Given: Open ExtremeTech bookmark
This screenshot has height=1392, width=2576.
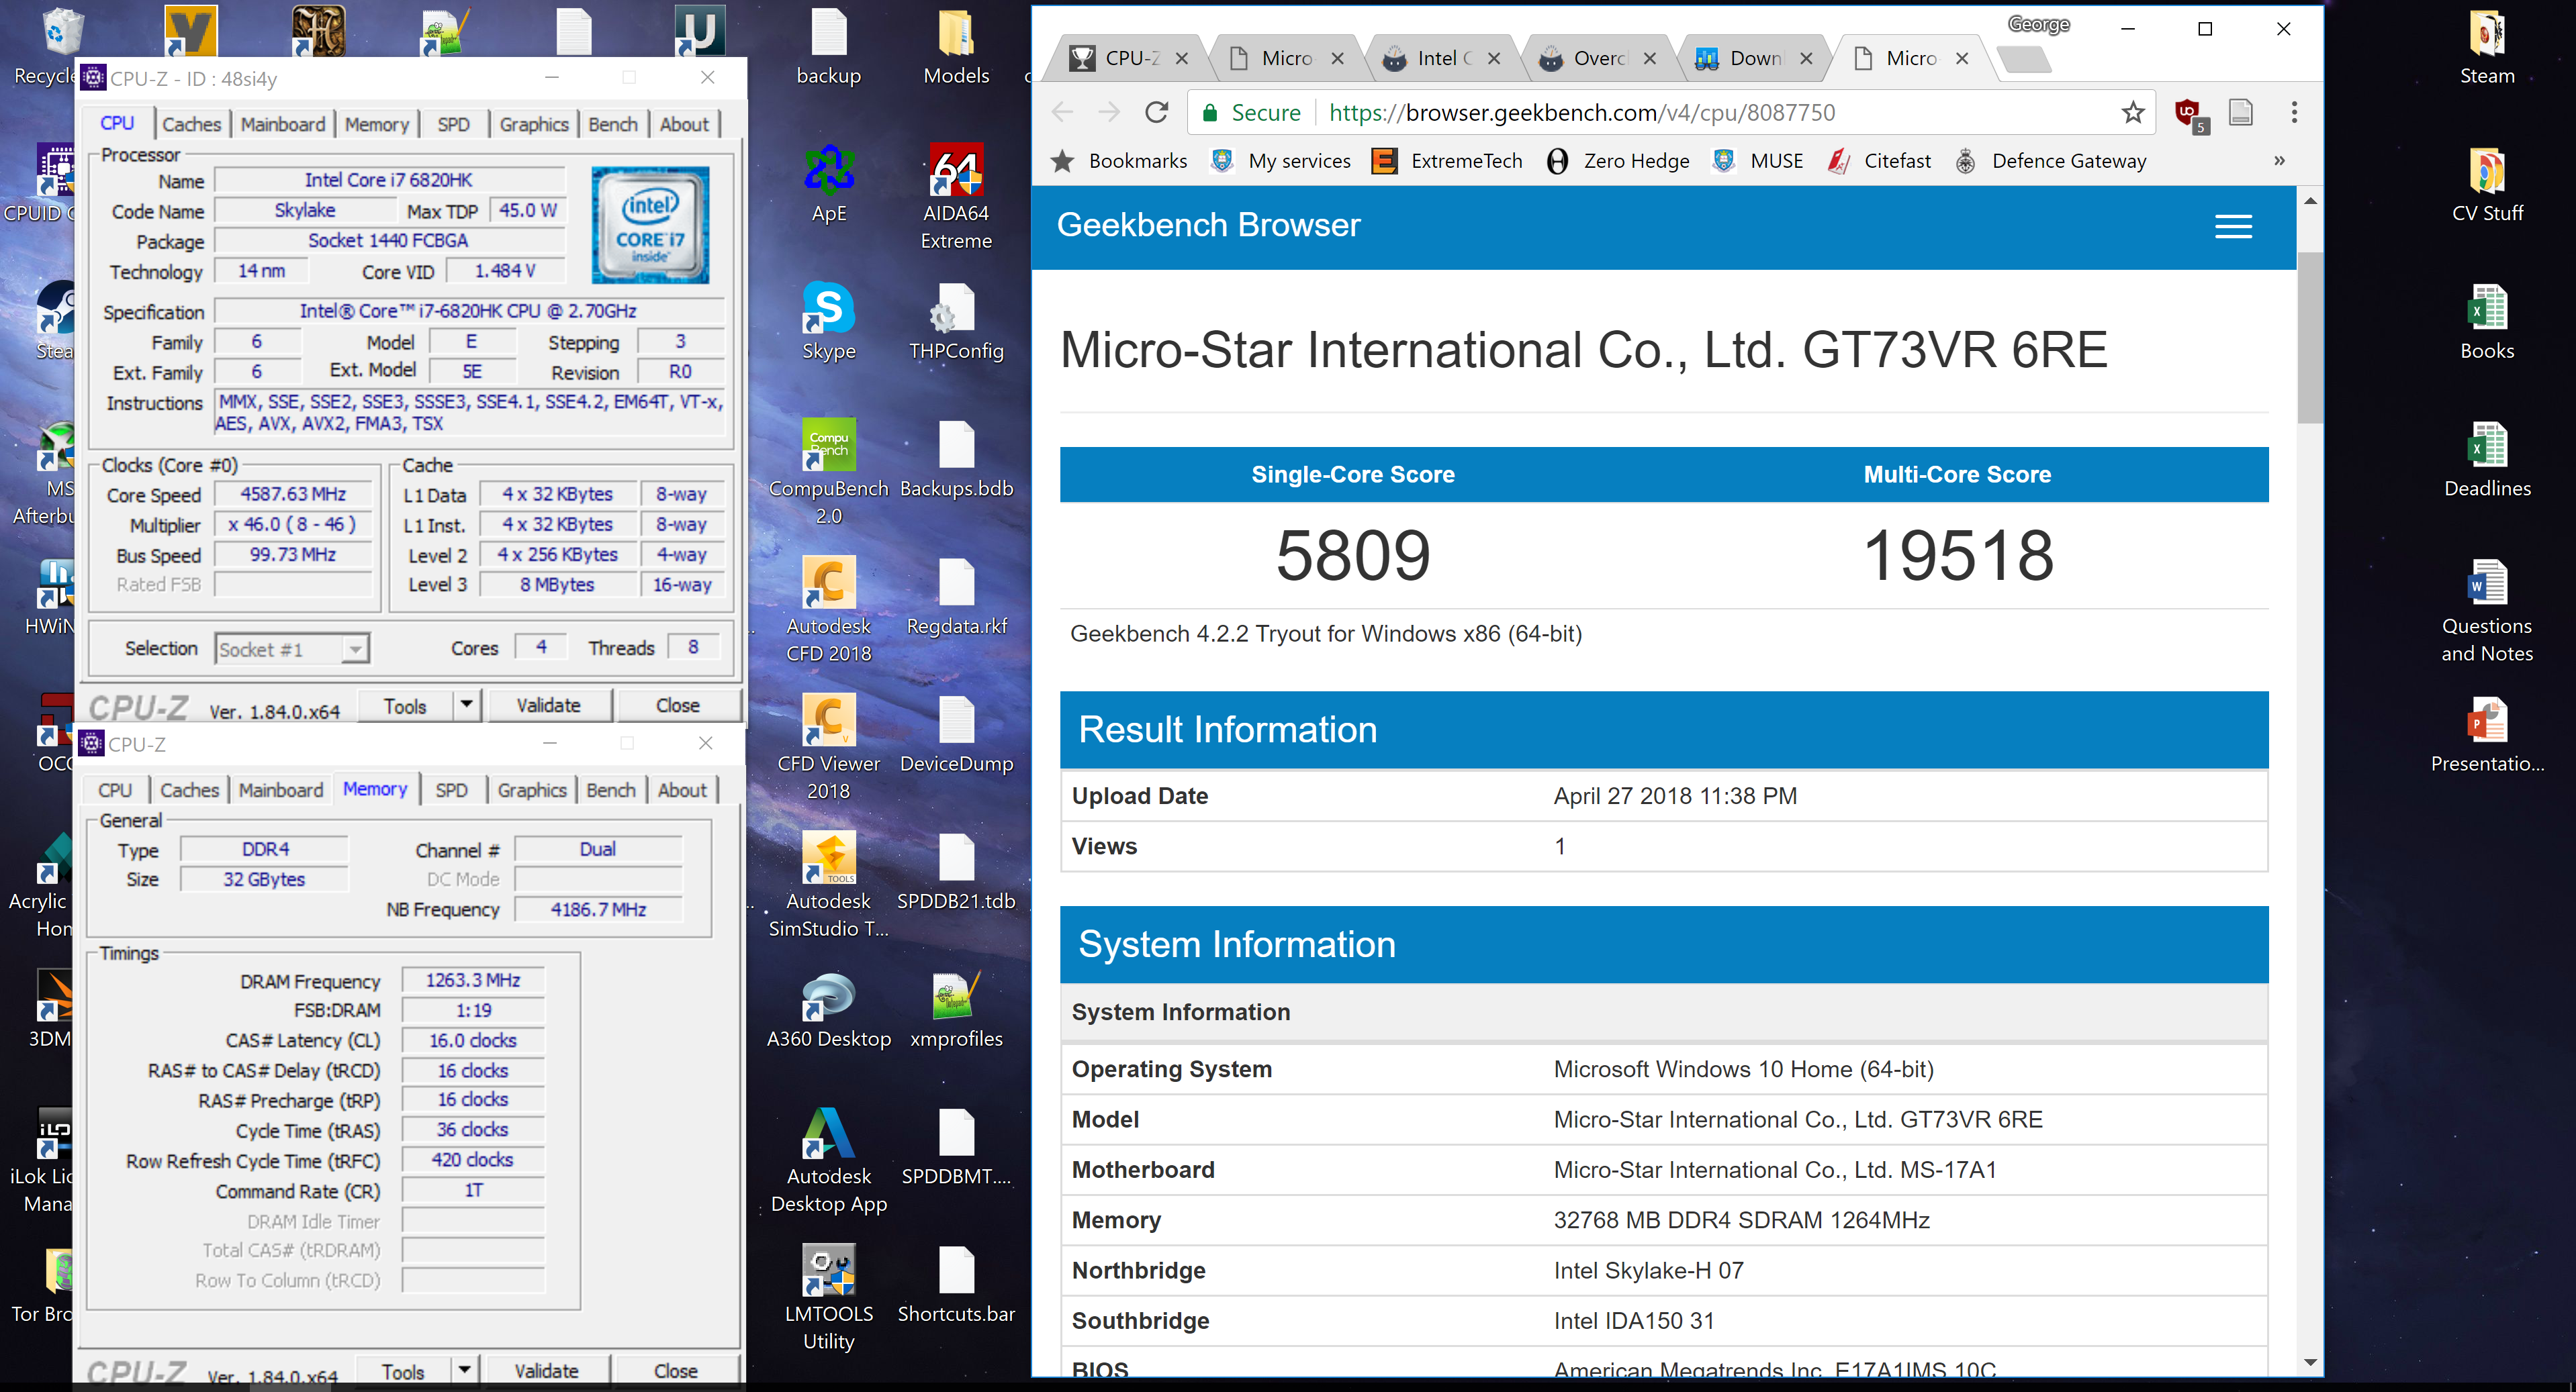Looking at the screenshot, I should coord(1447,161).
